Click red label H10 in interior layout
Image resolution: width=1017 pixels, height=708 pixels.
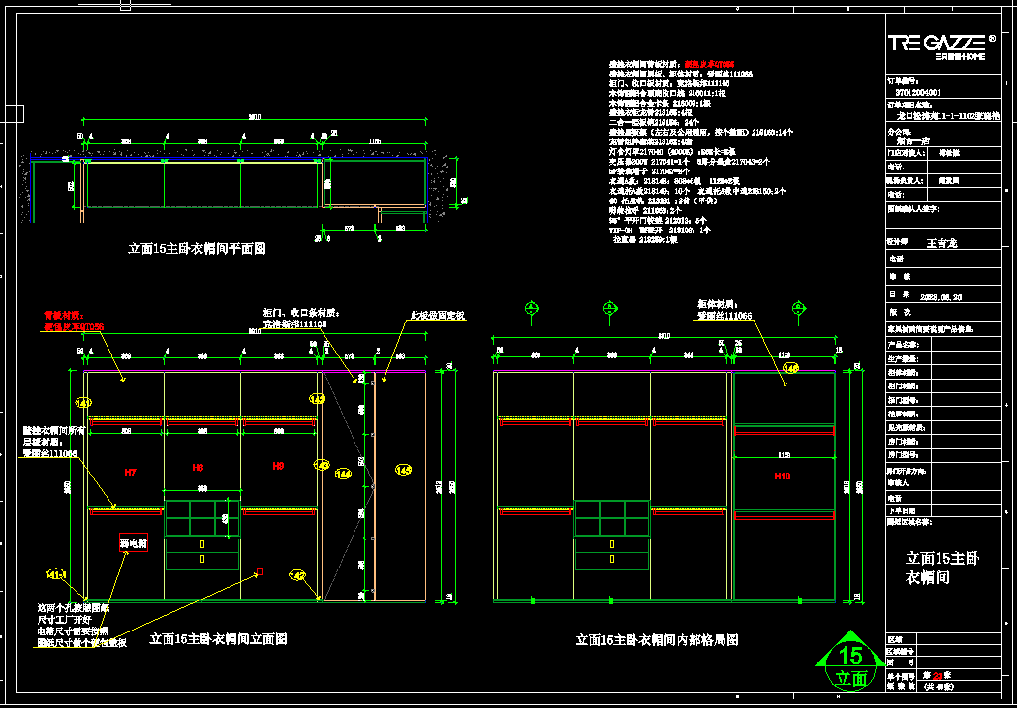click(x=783, y=476)
